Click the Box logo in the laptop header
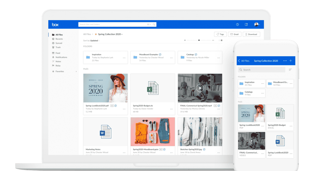Viewport: 314px width, 171px height. pyautogui.click(x=55, y=25)
